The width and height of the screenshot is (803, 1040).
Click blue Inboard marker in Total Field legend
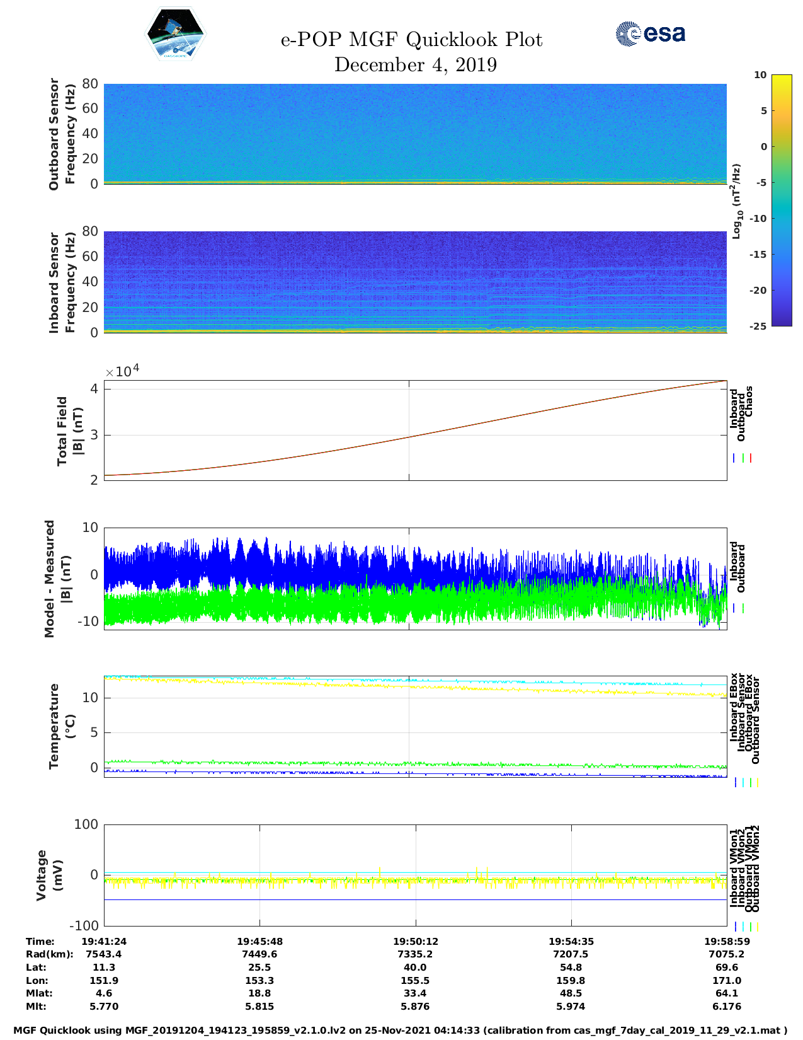tap(734, 458)
